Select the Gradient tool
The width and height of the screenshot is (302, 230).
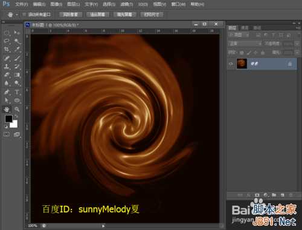[17, 75]
